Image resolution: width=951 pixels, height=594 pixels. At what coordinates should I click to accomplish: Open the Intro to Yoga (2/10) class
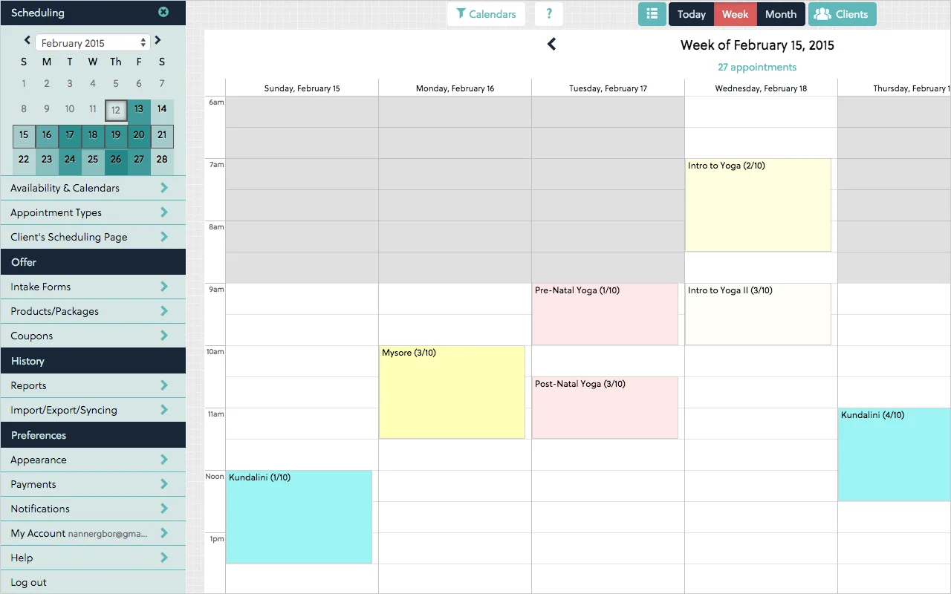(x=758, y=205)
